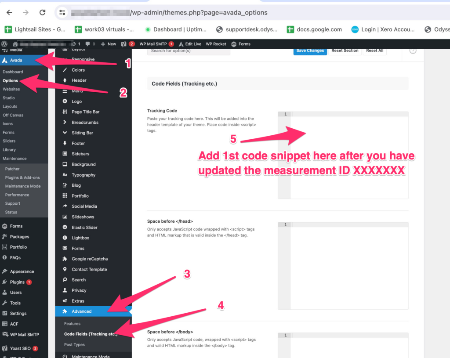Open Avada Dashboard submenu item

(13, 72)
